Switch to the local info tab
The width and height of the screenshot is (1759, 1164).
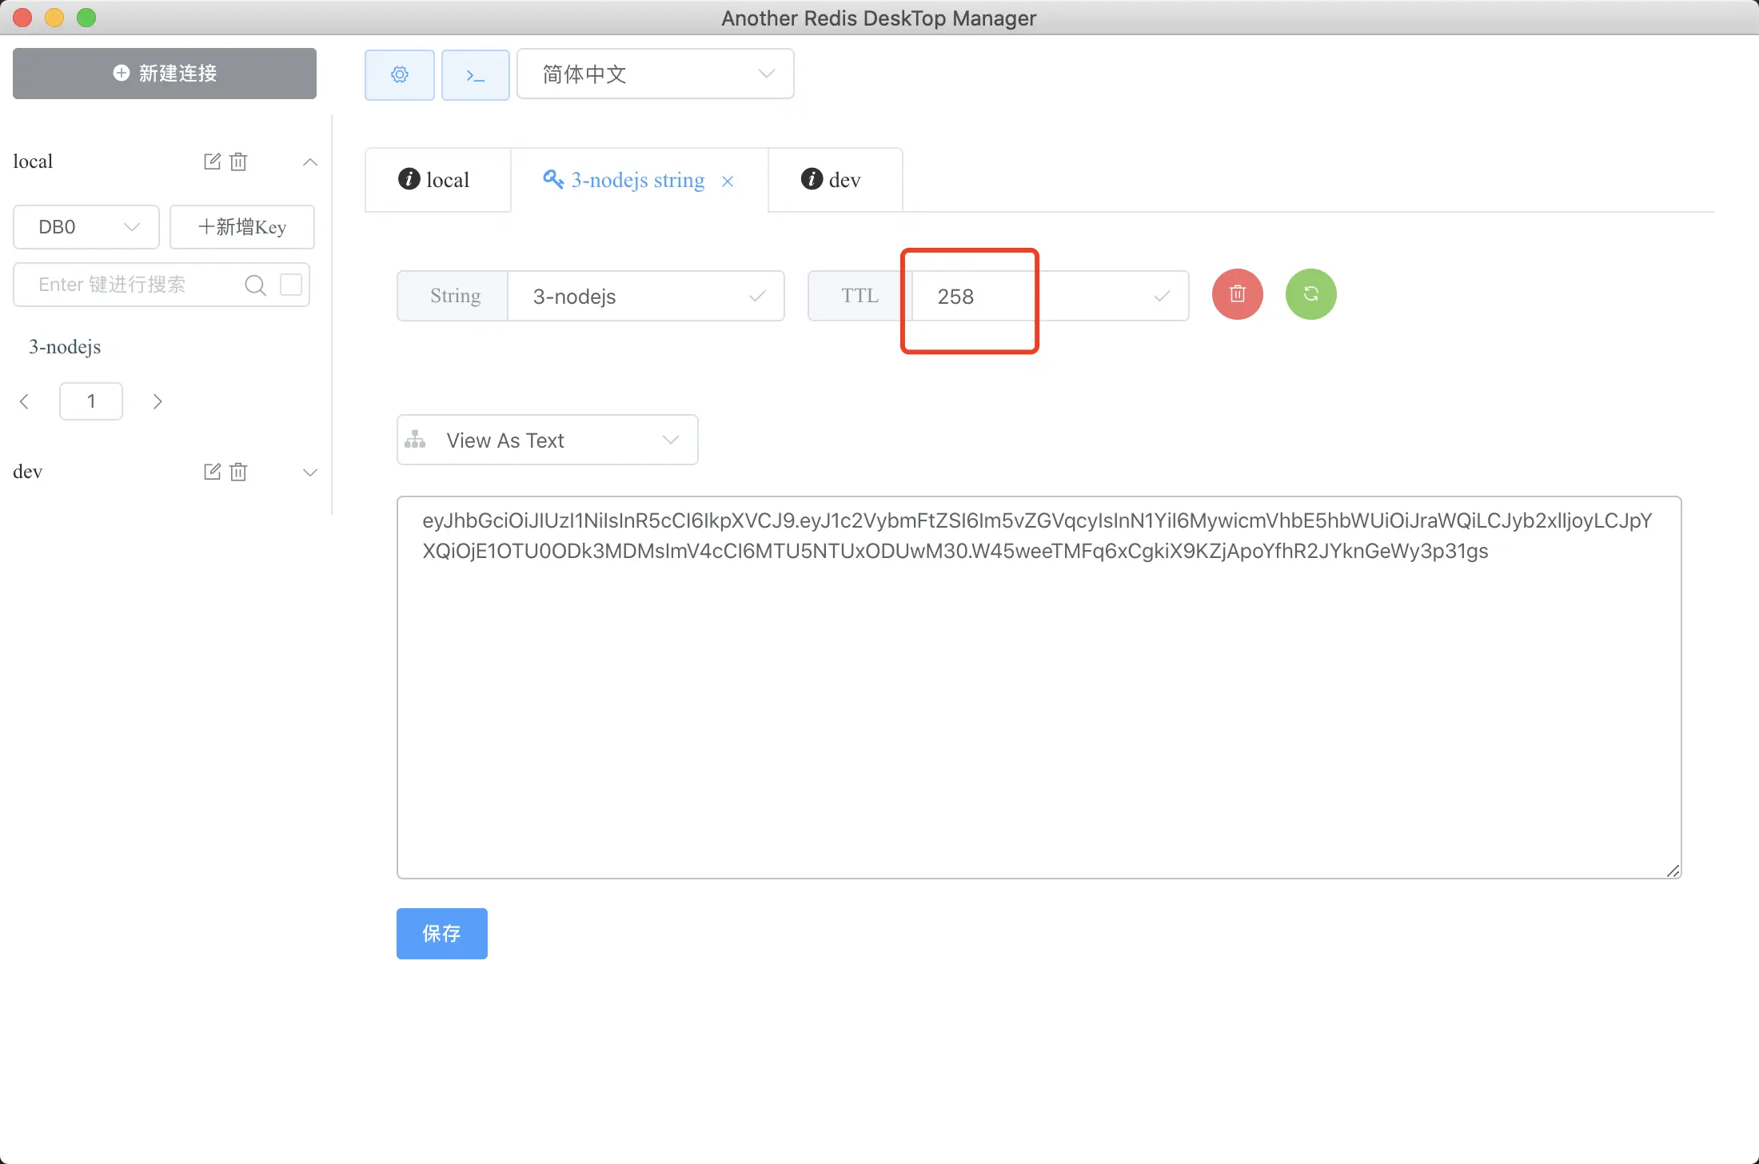(x=436, y=180)
